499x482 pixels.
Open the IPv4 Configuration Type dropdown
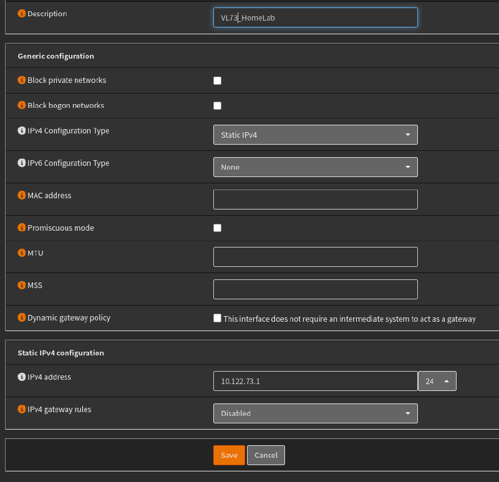[316, 135]
